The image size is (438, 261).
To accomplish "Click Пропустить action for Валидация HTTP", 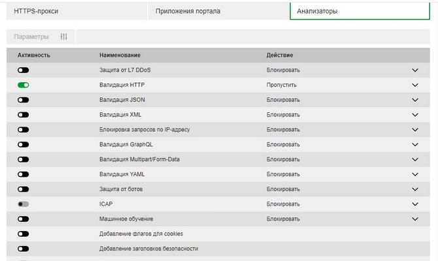I will (x=282, y=85).
